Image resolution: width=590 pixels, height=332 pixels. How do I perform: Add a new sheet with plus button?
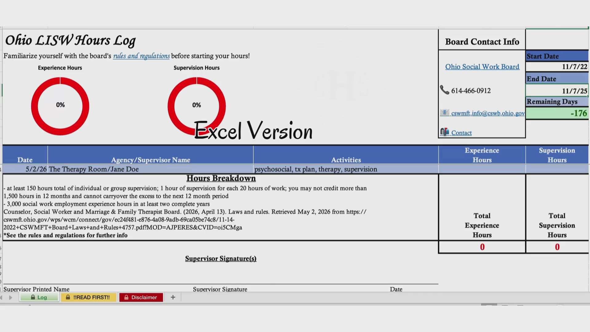(173, 297)
